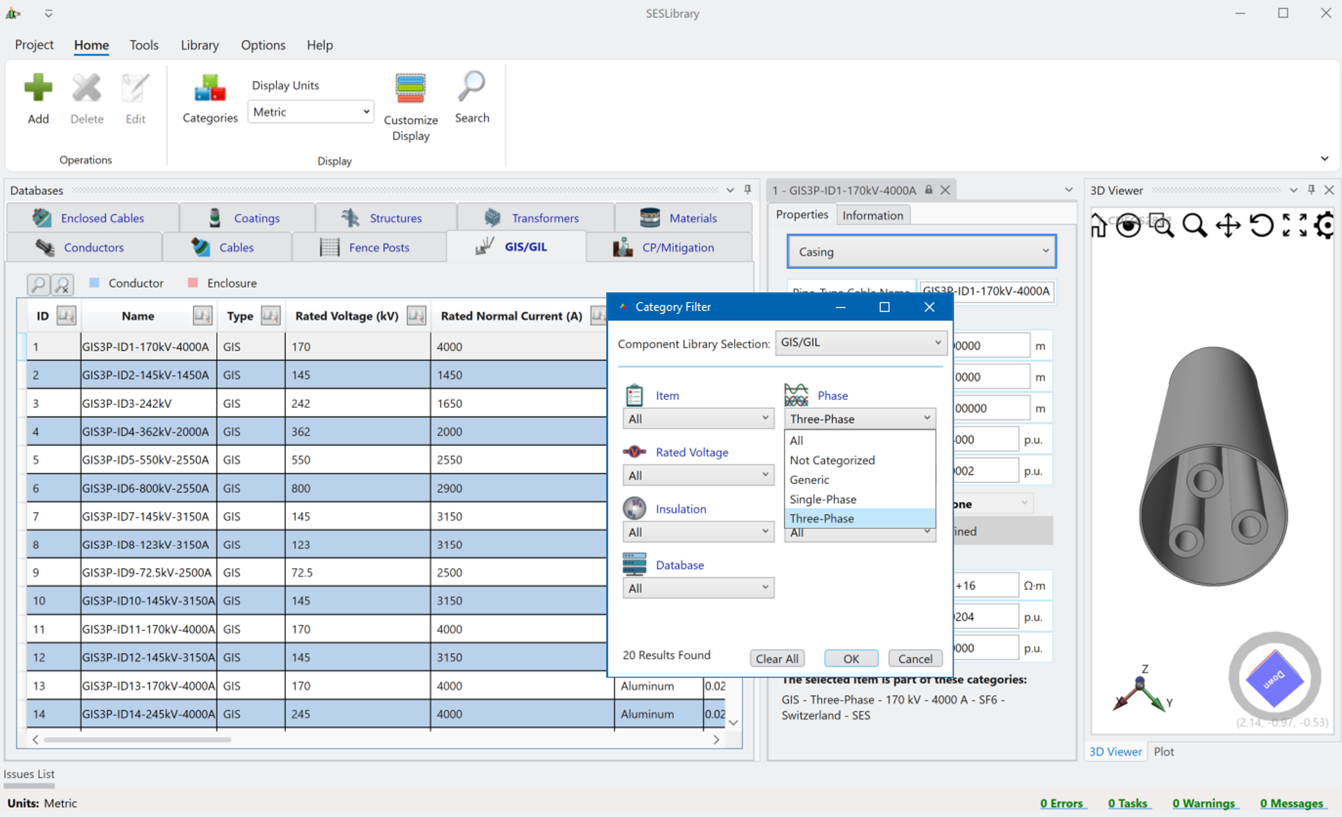Open the Display Units Metric dropdown
Screen dimensions: 1342x817
pos(310,112)
